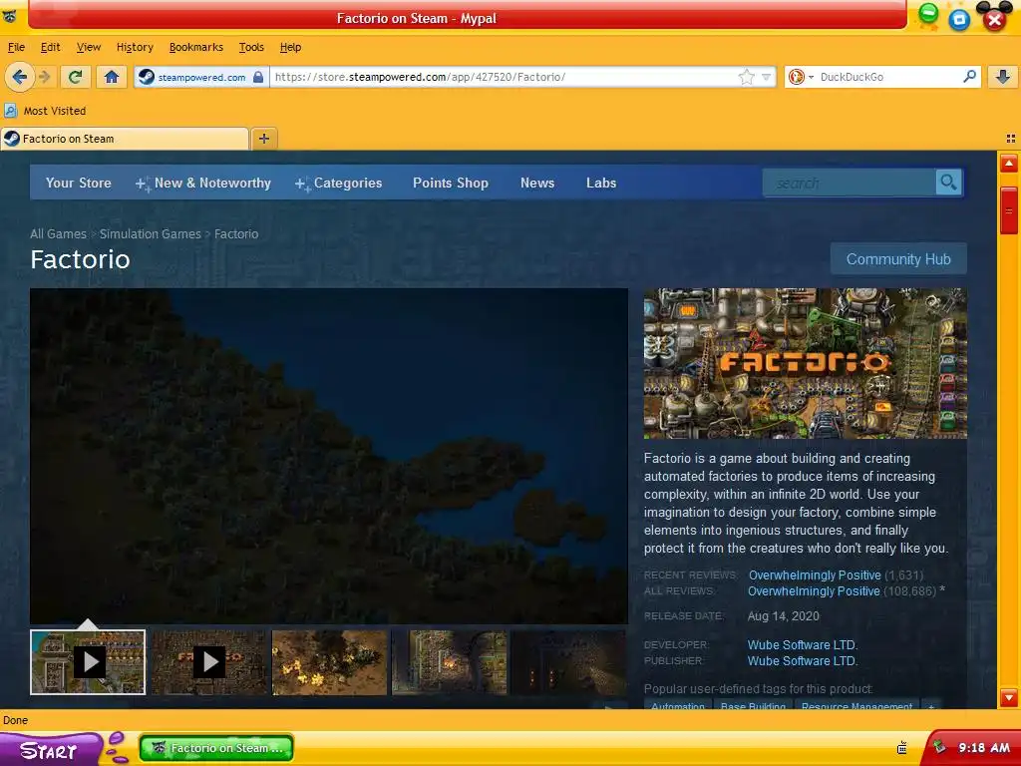Open the Start menu
Screen dimensions: 1021x766
tap(49, 749)
